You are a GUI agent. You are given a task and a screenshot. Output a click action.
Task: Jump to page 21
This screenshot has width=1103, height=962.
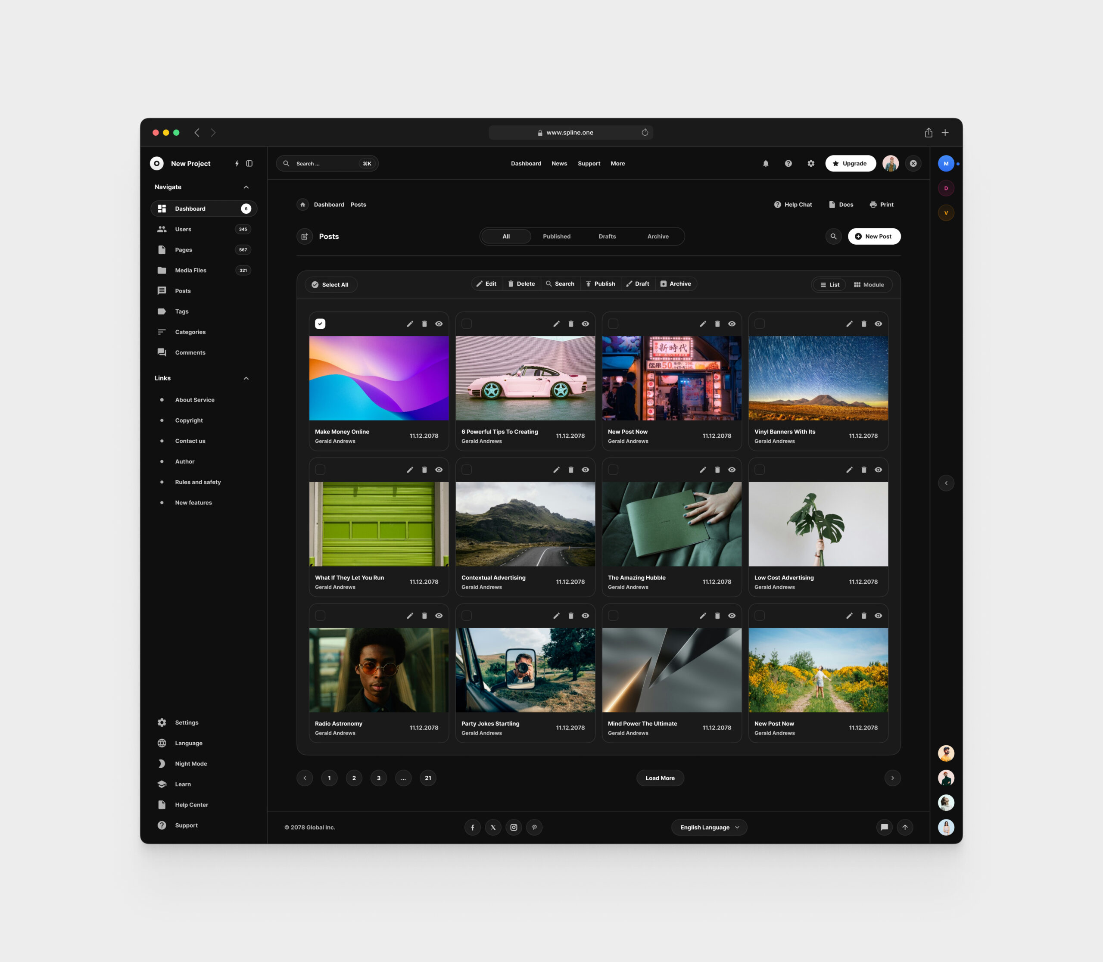[x=428, y=778]
